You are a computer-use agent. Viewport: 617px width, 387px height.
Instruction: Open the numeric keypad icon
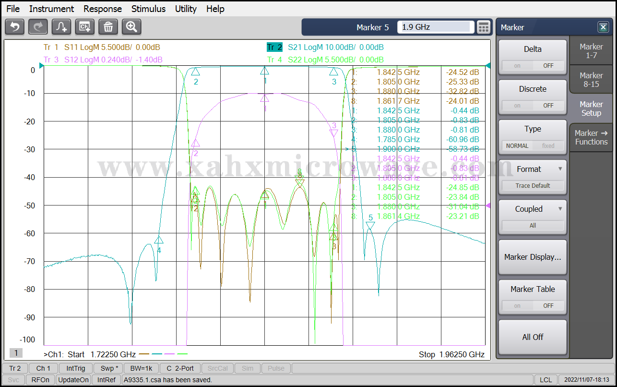(x=484, y=27)
